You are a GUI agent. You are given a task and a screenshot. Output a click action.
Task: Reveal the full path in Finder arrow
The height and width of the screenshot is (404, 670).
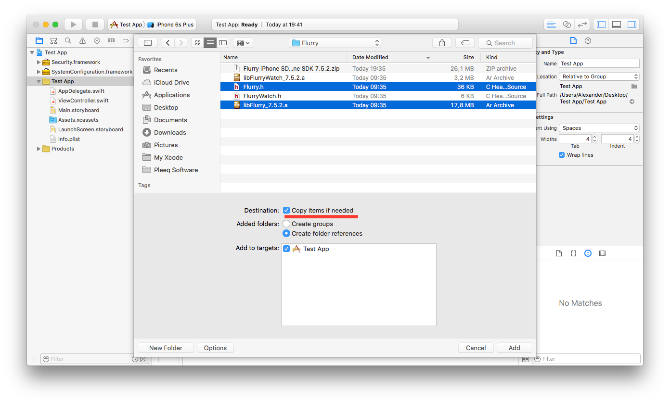pyautogui.click(x=632, y=101)
